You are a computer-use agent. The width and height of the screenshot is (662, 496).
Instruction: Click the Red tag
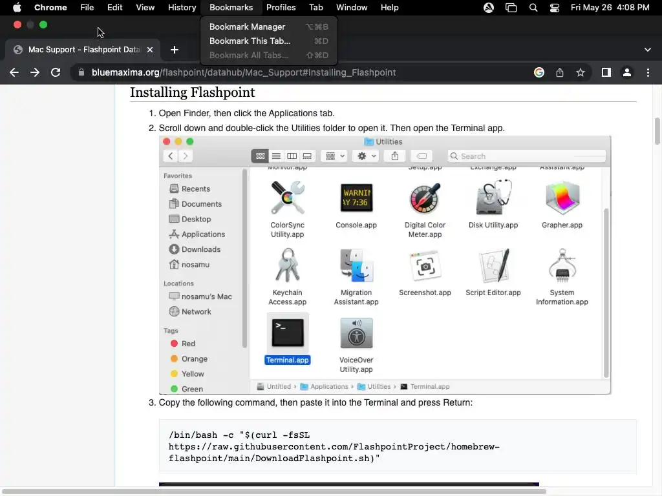[x=182, y=344]
